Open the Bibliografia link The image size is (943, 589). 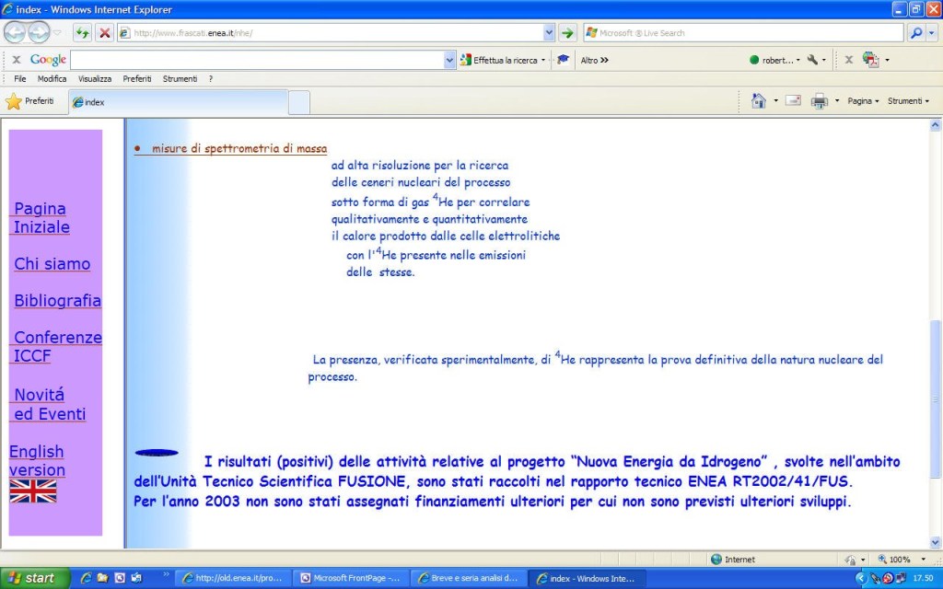57,301
